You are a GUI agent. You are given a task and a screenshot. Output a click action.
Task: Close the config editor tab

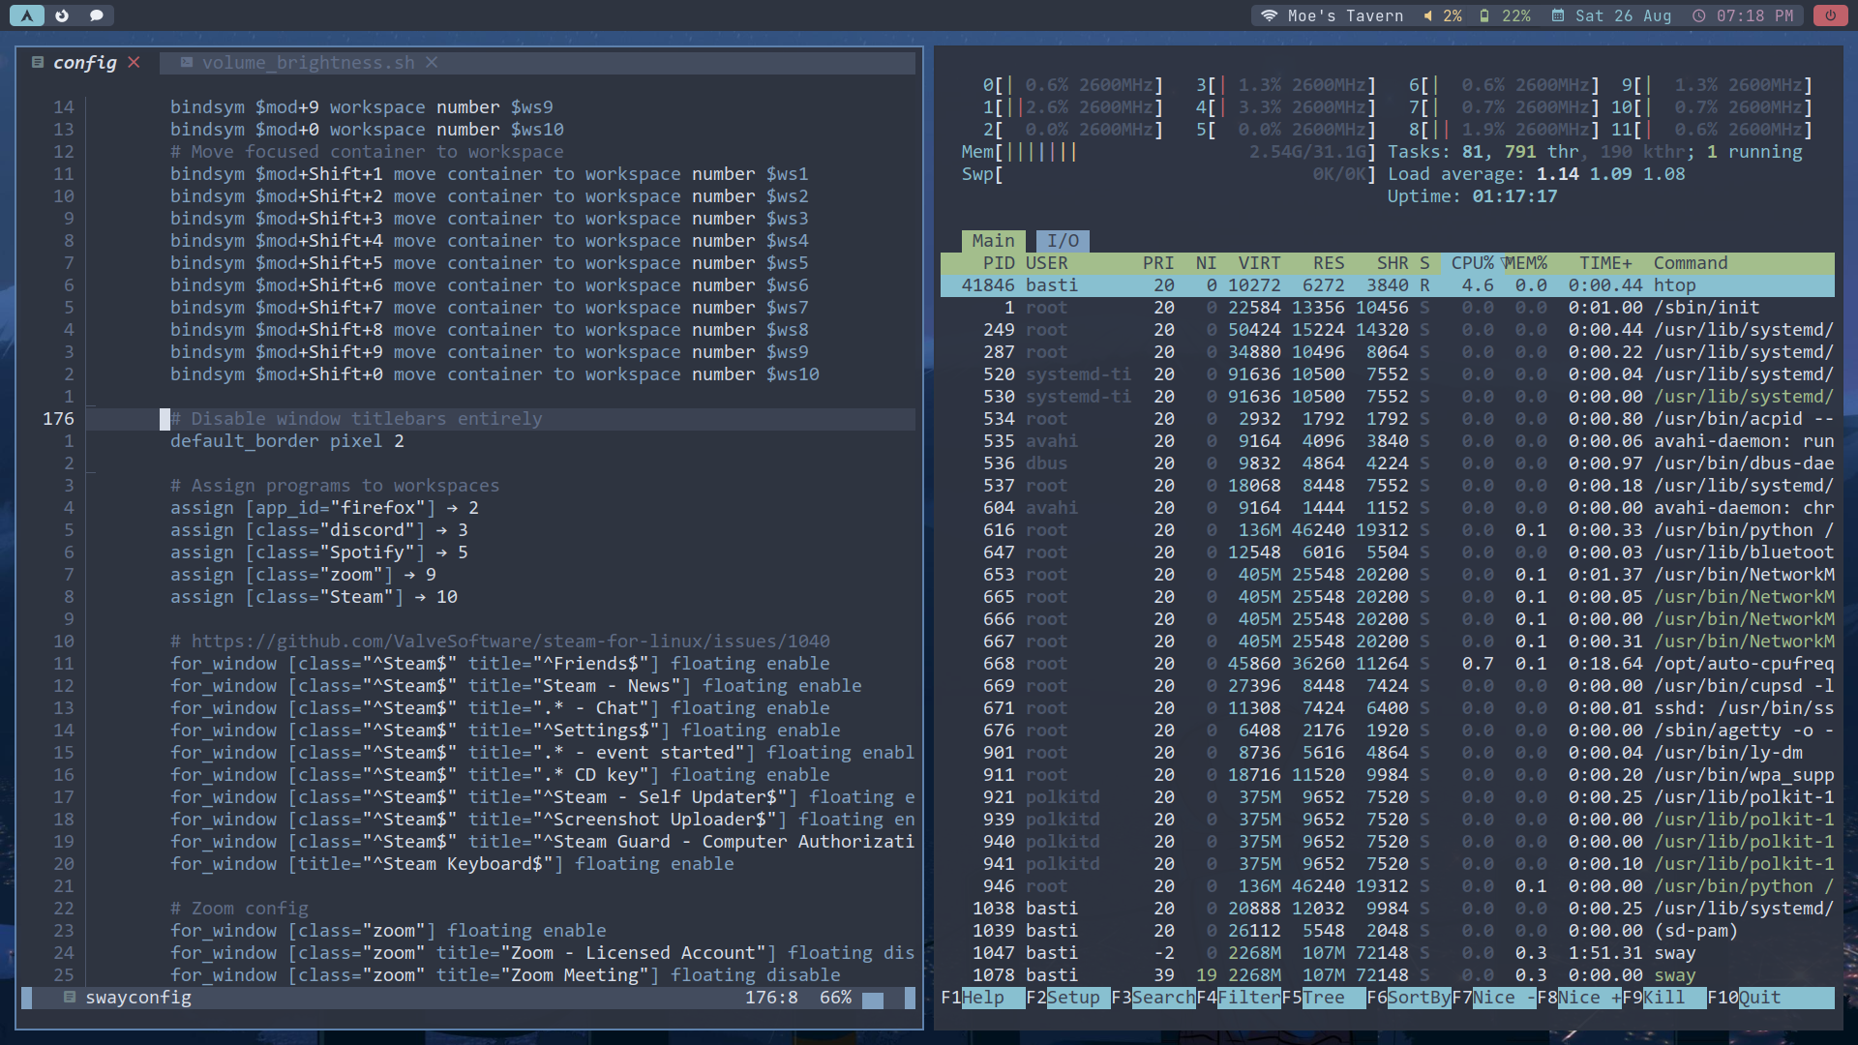135,63
